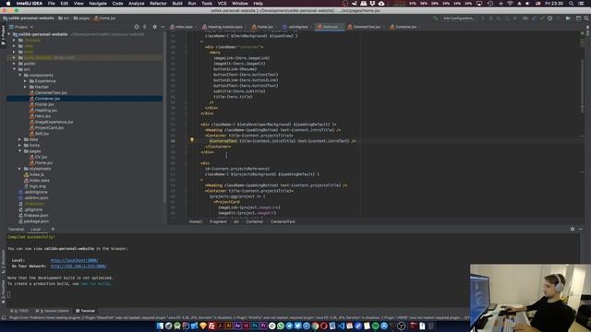Open the Version Control tool window
This screenshot has height=332, width=591.
click(x=53, y=311)
